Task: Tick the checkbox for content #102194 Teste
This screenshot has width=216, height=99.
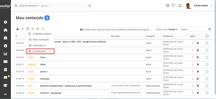Action: pyautogui.click(x=207, y=57)
